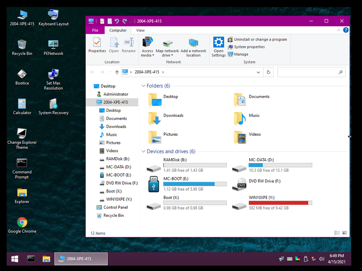The width and height of the screenshot is (362, 271).
Task: Open the Recent locations dropdown arrow
Action: [x=110, y=72]
